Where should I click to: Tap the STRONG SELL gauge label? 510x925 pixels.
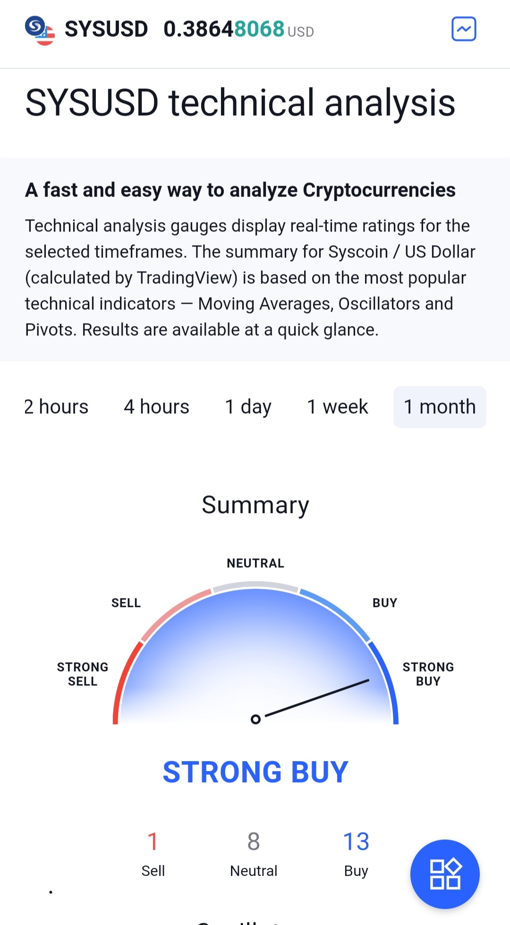click(x=83, y=674)
